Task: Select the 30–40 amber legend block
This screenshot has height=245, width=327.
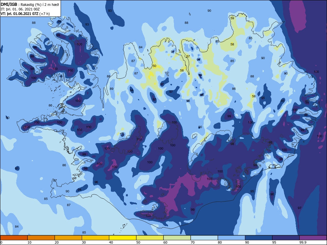Action: [x=95, y=238]
